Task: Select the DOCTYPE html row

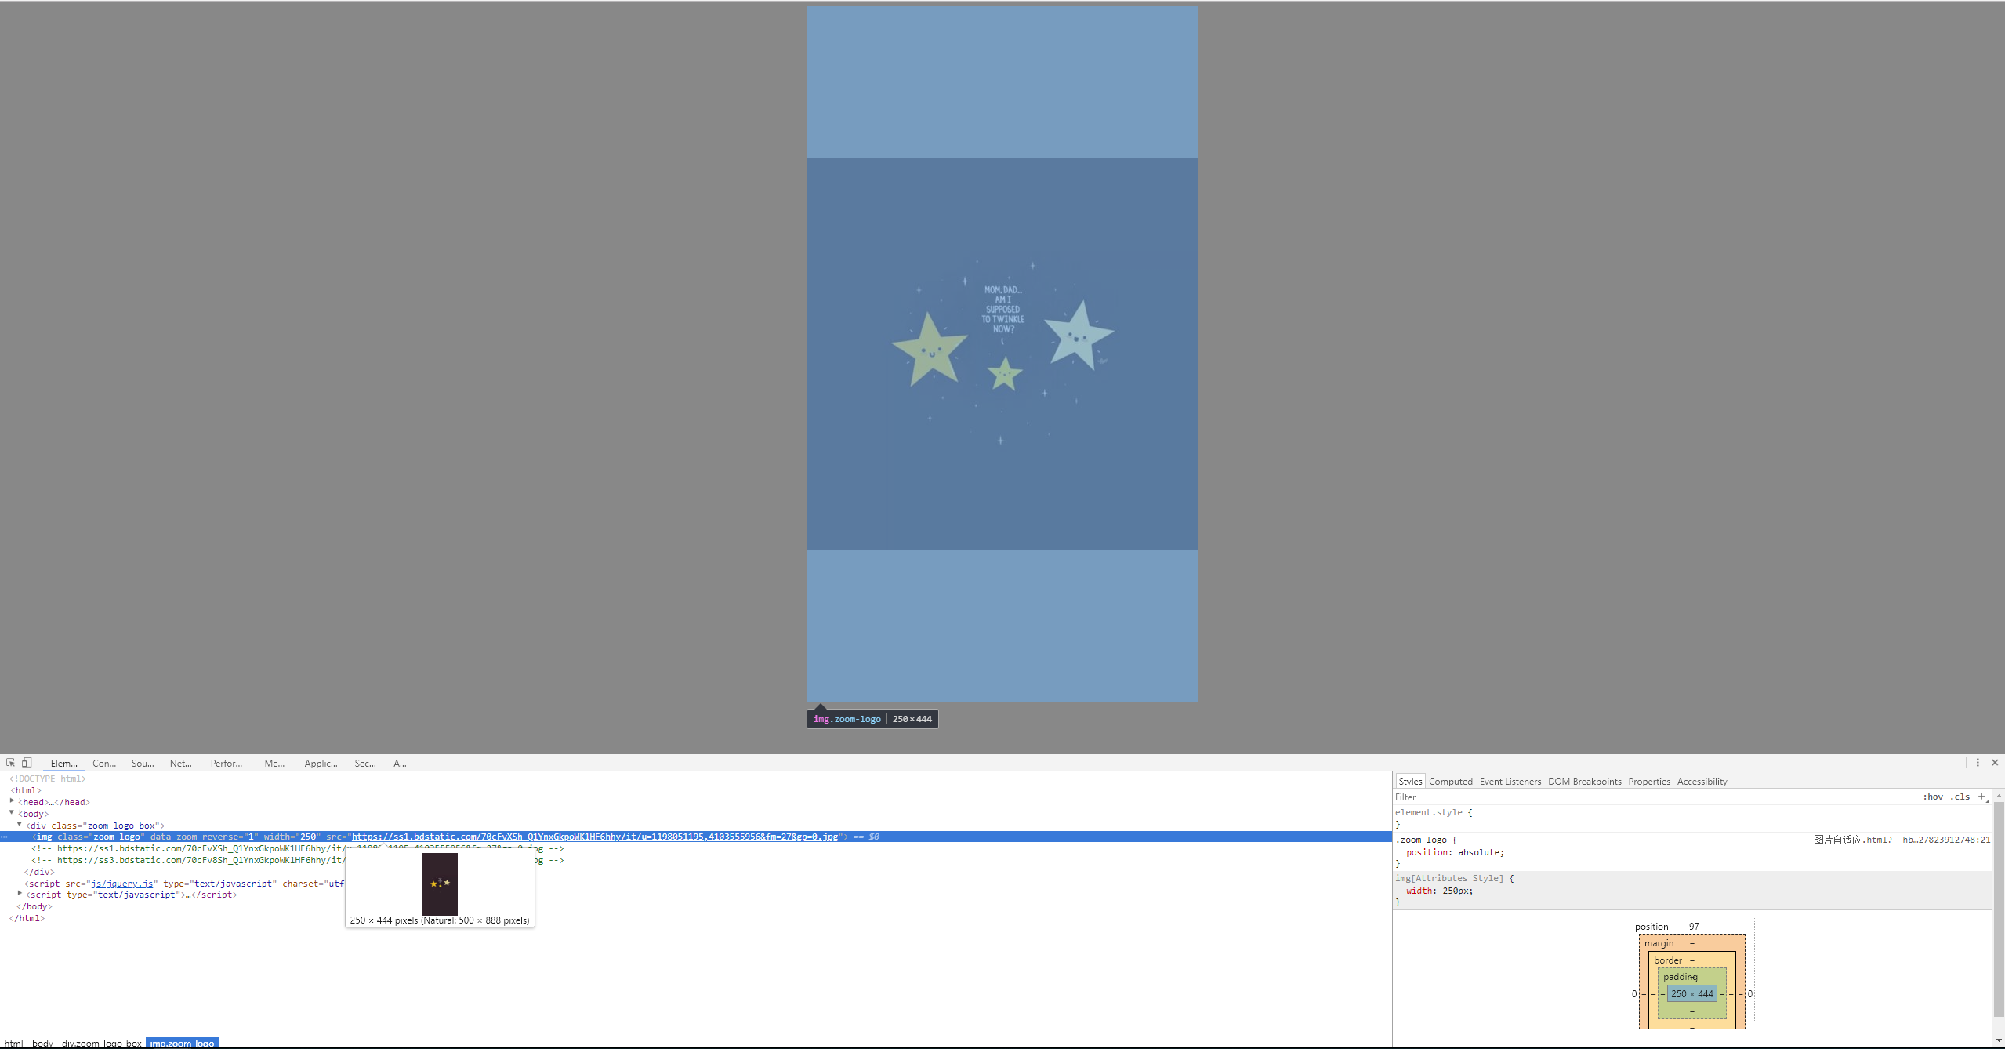Action: click(48, 779)
